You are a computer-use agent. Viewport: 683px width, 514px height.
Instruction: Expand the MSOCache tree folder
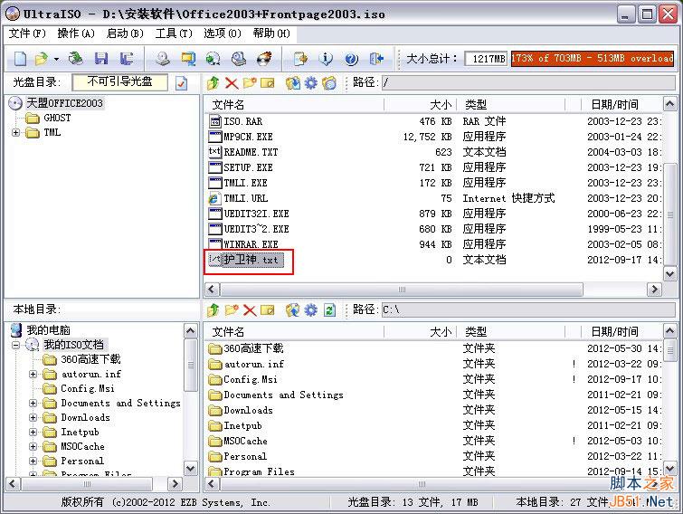pyautogui.click(x=33, y=446)
